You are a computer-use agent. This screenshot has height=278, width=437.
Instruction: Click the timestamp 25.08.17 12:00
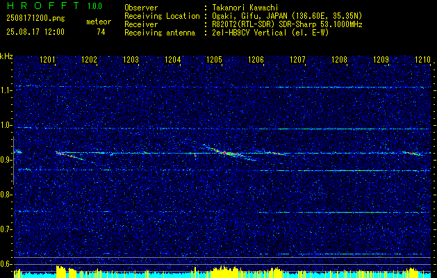pos(35,31)
